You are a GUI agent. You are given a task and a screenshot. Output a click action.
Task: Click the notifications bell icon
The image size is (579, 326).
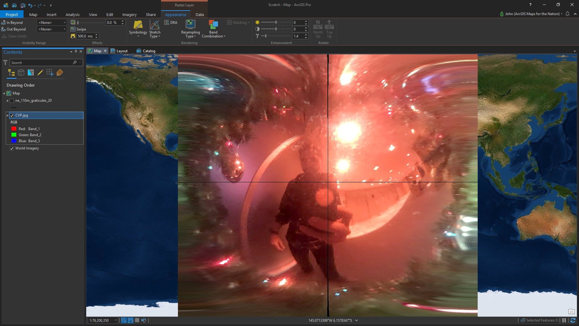click(568, 14)
